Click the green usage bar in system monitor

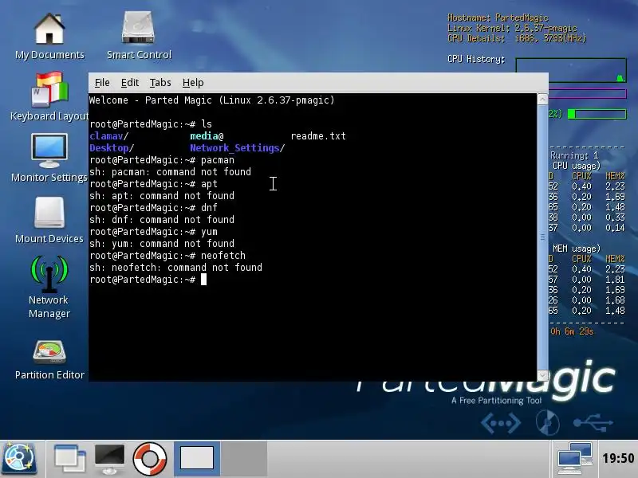(597, 114)
